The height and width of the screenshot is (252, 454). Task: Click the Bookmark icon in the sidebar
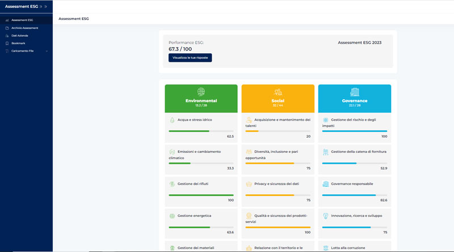click(7, 43)
